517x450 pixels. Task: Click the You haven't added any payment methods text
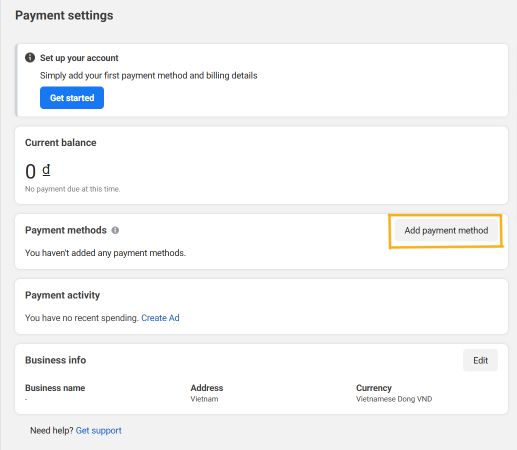tap(105, 253)
